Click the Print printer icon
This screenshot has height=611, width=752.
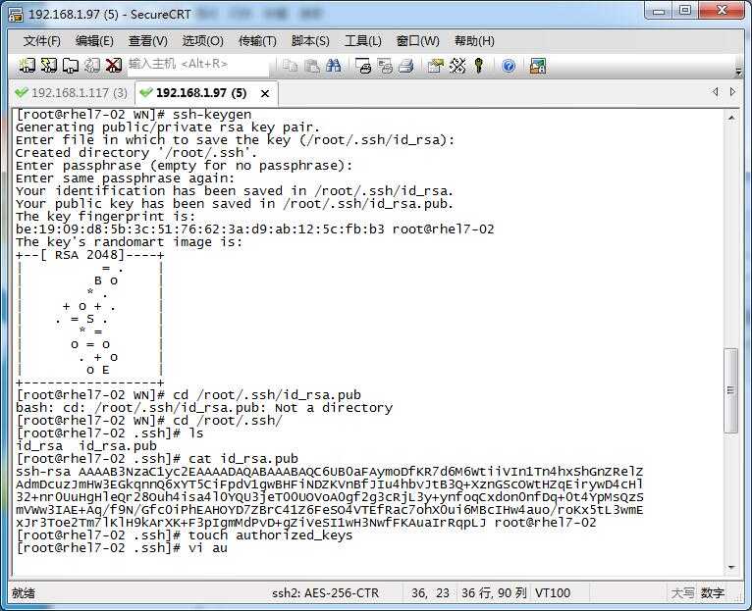406,65
